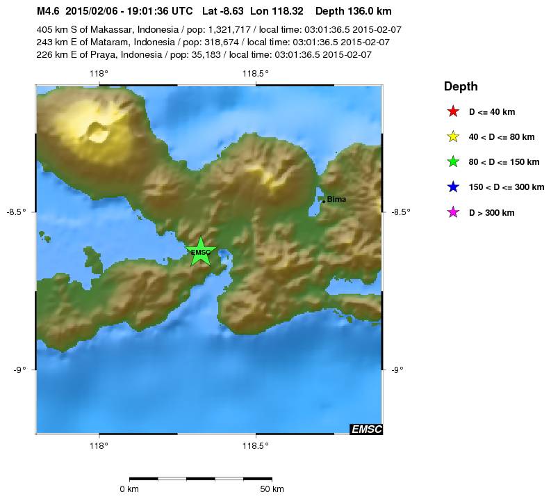Click the right -9° latitude label

pos(397,370)
